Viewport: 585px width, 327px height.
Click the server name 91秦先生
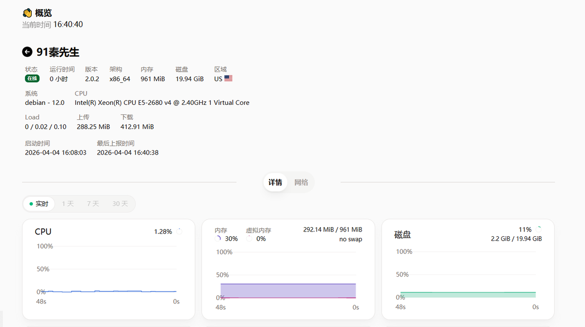(x=58, y=52)
